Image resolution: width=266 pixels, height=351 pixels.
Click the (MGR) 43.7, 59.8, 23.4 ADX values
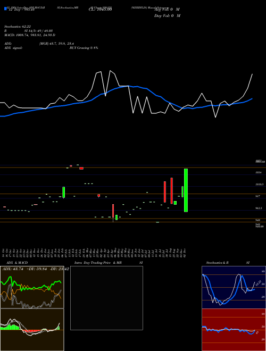point(56,44)
